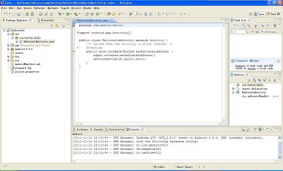Expand the Android 2.3.3 library node
The width and height of the screenshot is (283, 171).
point(8,49)
